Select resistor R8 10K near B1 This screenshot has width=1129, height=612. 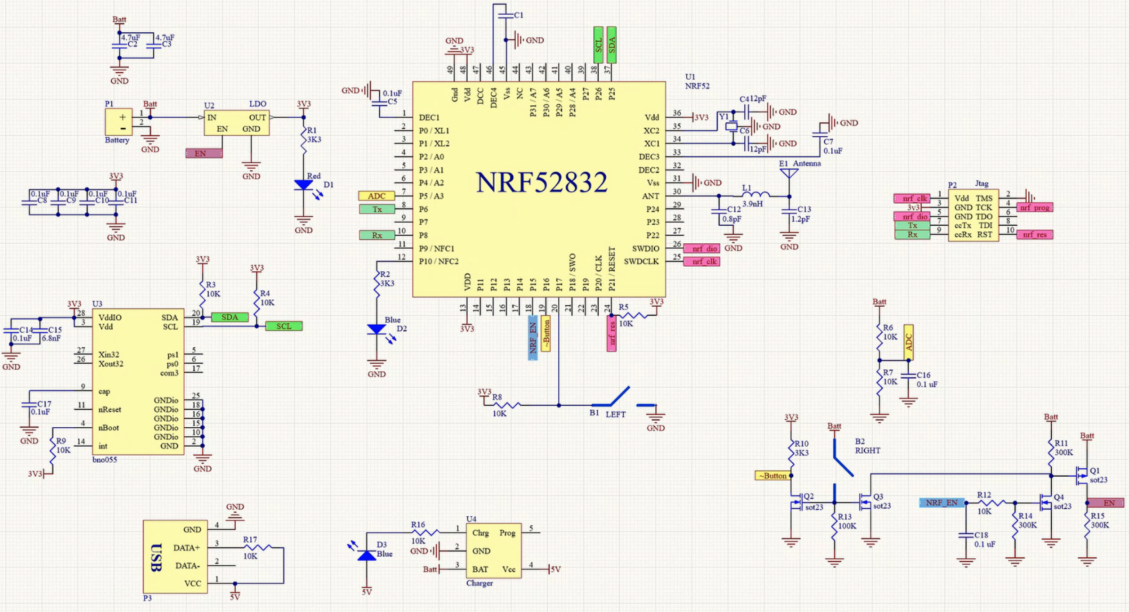(506, 405)
